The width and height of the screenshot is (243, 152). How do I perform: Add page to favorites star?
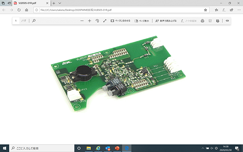click(205, 10)
